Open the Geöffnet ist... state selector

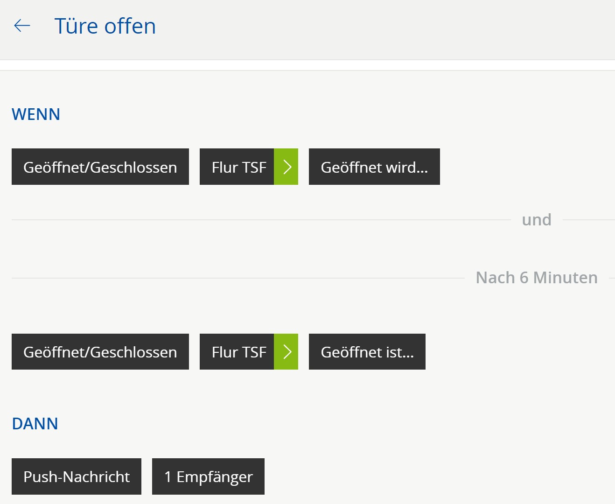click(367, 352)
